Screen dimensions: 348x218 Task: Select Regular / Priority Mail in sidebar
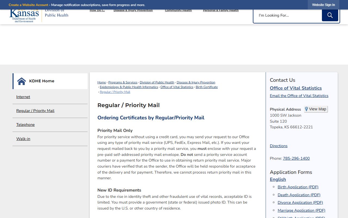[x=35, y=111]
